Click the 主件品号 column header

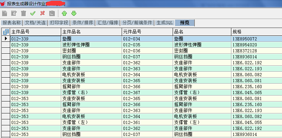coord(36,32)
